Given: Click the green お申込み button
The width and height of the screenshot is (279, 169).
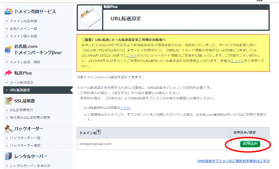Looking at the screenshot, I should point(250,144).
